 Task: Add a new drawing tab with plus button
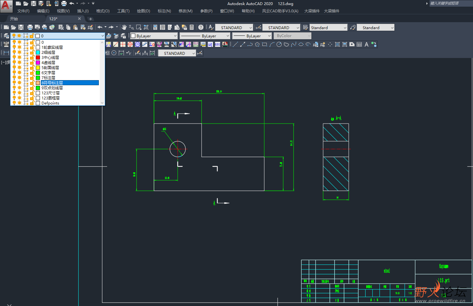pos(91,19)
